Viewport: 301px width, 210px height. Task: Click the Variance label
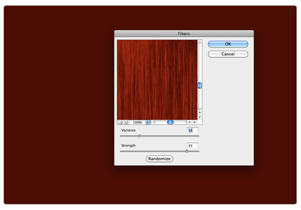click(129, 130)
